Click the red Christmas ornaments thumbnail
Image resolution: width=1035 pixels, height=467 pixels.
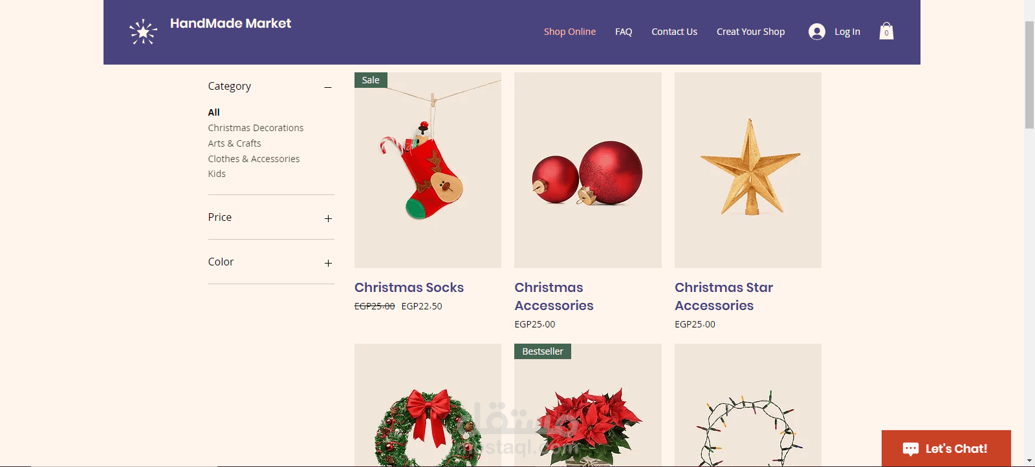pos(587,170)
